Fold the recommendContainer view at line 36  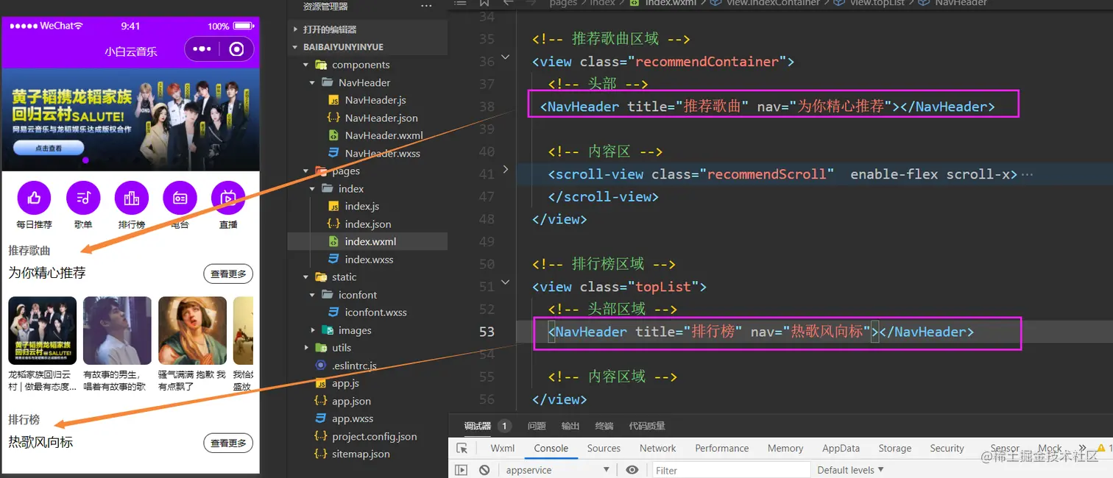(505, 57)
